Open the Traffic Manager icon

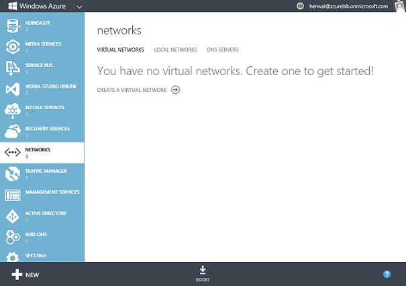pyautogui.click(x=13, y=174)
